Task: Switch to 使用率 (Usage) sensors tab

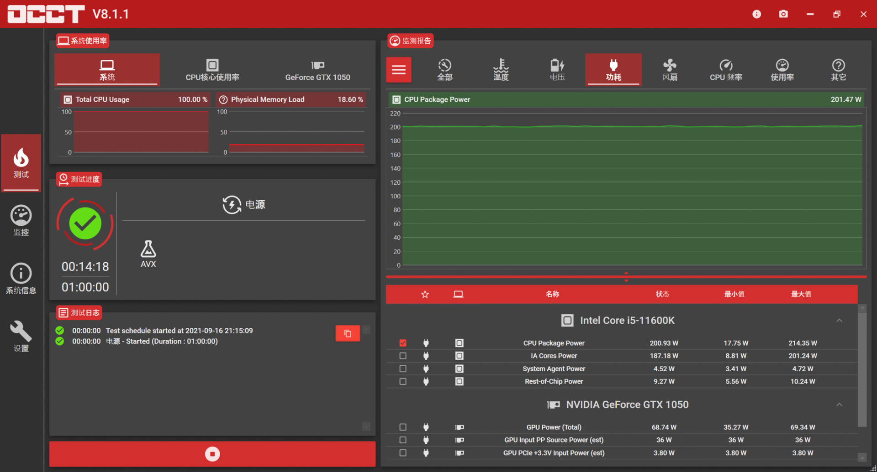Action: tap(782, 70)
